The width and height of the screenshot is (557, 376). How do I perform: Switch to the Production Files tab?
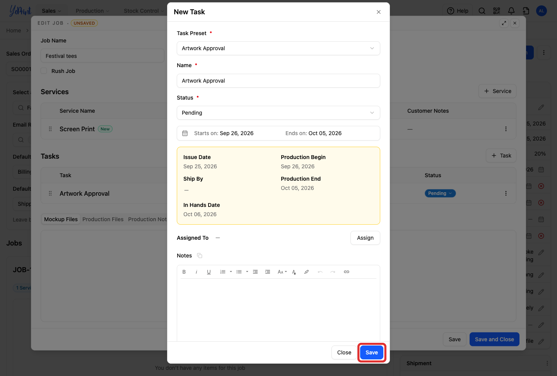(103, 219)
